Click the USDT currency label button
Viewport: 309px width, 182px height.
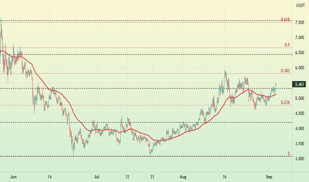pos(300,6)
